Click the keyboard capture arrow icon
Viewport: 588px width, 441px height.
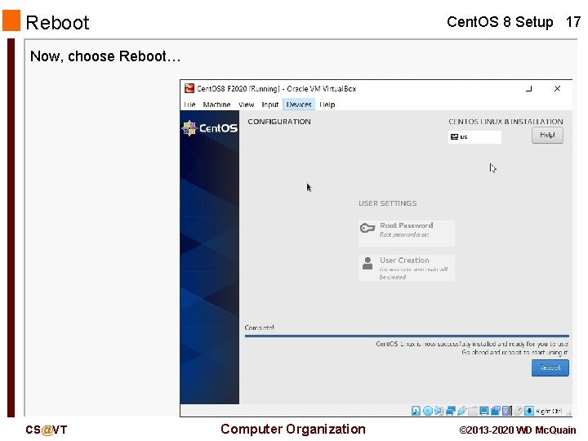[529, 411]
